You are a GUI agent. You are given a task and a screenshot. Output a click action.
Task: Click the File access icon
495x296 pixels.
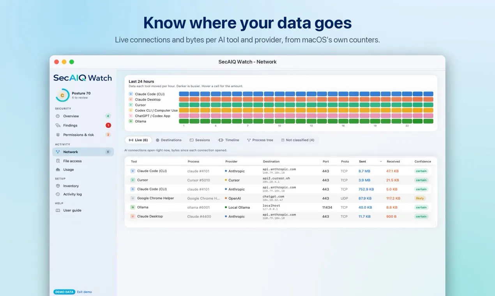[x=58, y=161]
